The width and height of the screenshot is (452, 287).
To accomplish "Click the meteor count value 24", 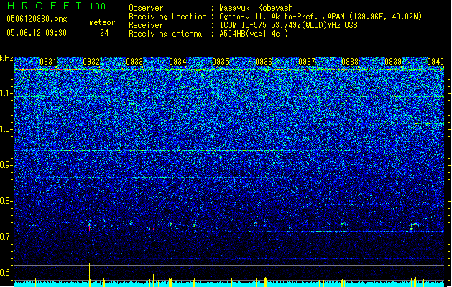I will coord(104,33).
